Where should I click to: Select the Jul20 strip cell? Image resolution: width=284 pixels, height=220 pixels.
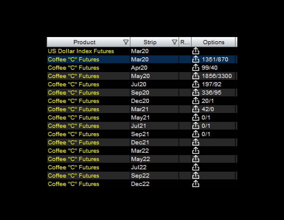tap(154, 85)
